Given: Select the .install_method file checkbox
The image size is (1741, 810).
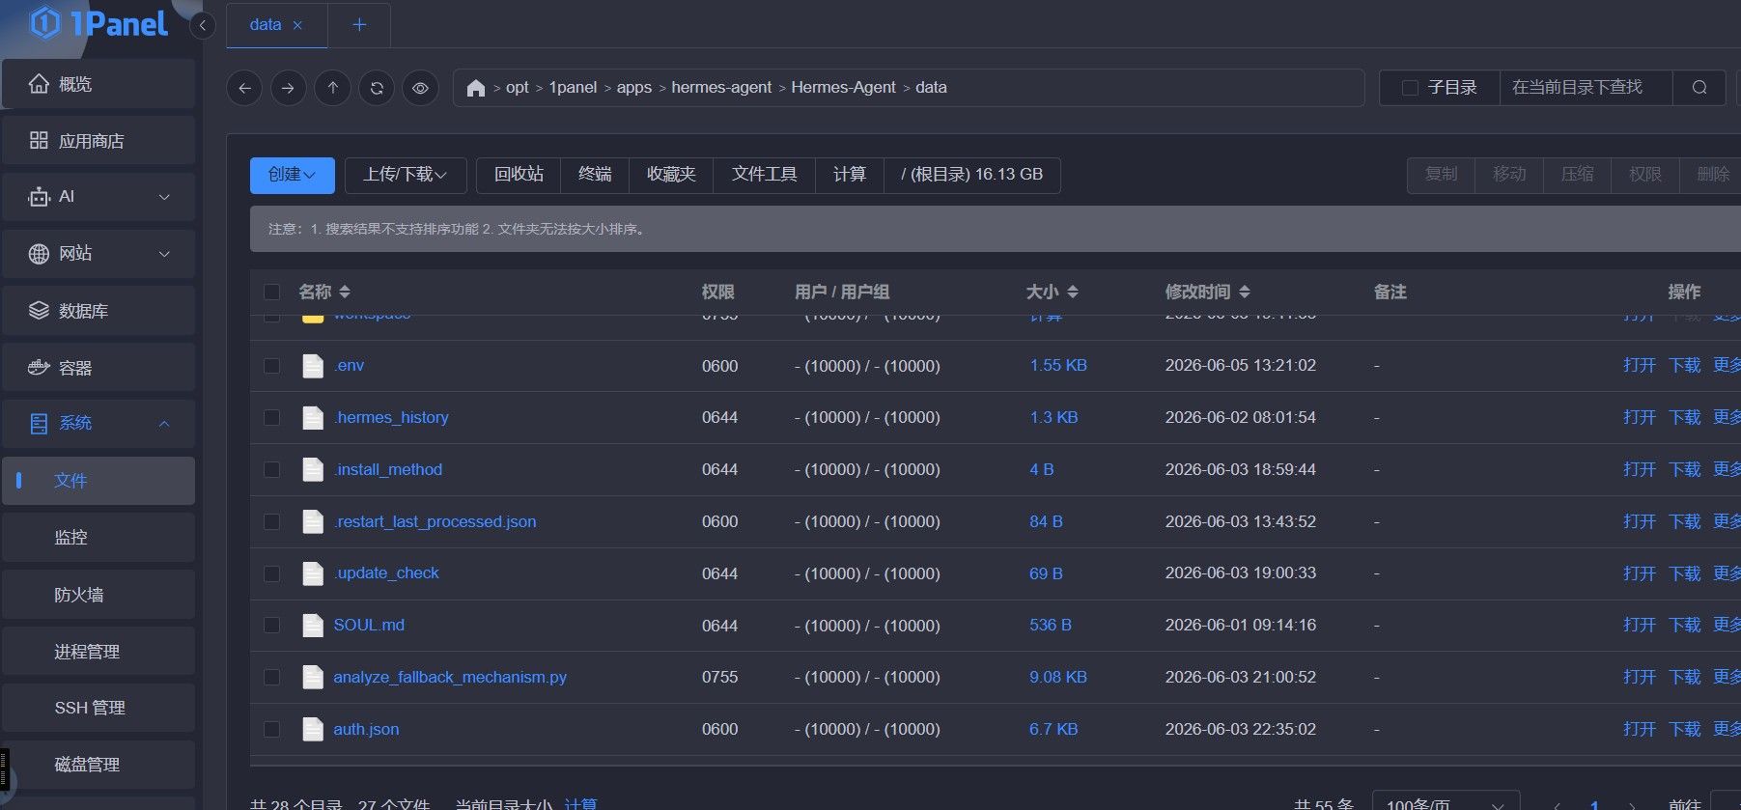Looking at the screenshot, I should click(x=272, y=470).
